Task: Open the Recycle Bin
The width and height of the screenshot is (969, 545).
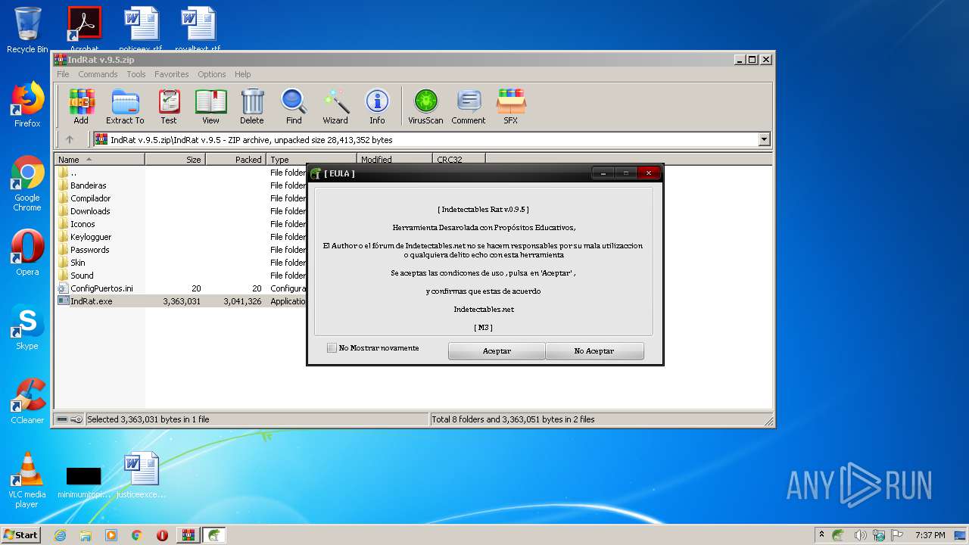Action: (x=27, y=30)
